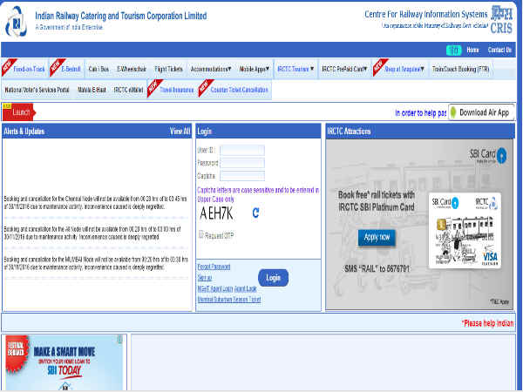Viewport: 523px width, 392px height.
Task: Open Train/Coach Booking (FTR) menu
Action: click(x=460, y=69)
